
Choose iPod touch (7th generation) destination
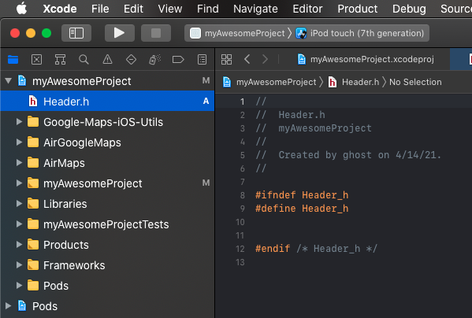tap(360, 33)
